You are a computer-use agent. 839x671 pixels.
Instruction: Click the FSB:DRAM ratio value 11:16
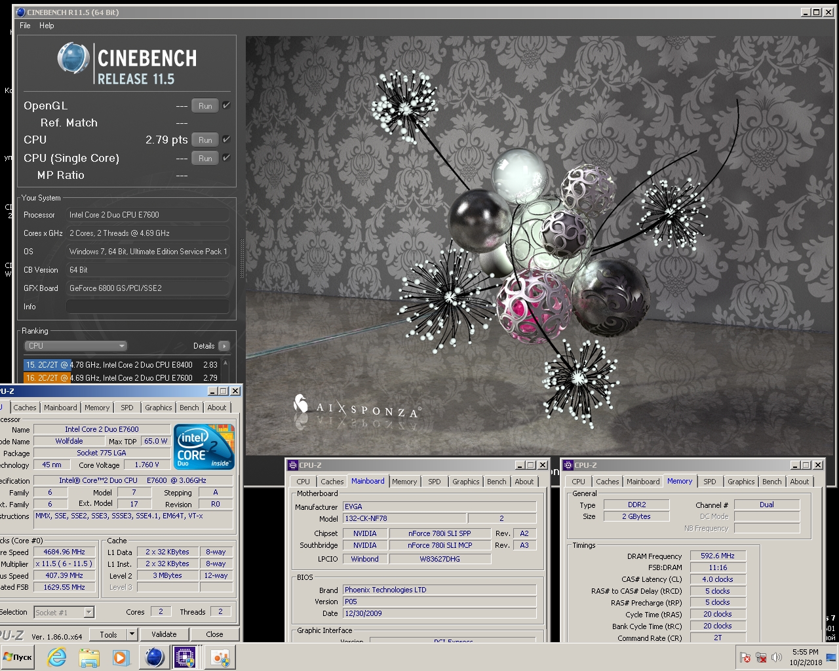718,567
